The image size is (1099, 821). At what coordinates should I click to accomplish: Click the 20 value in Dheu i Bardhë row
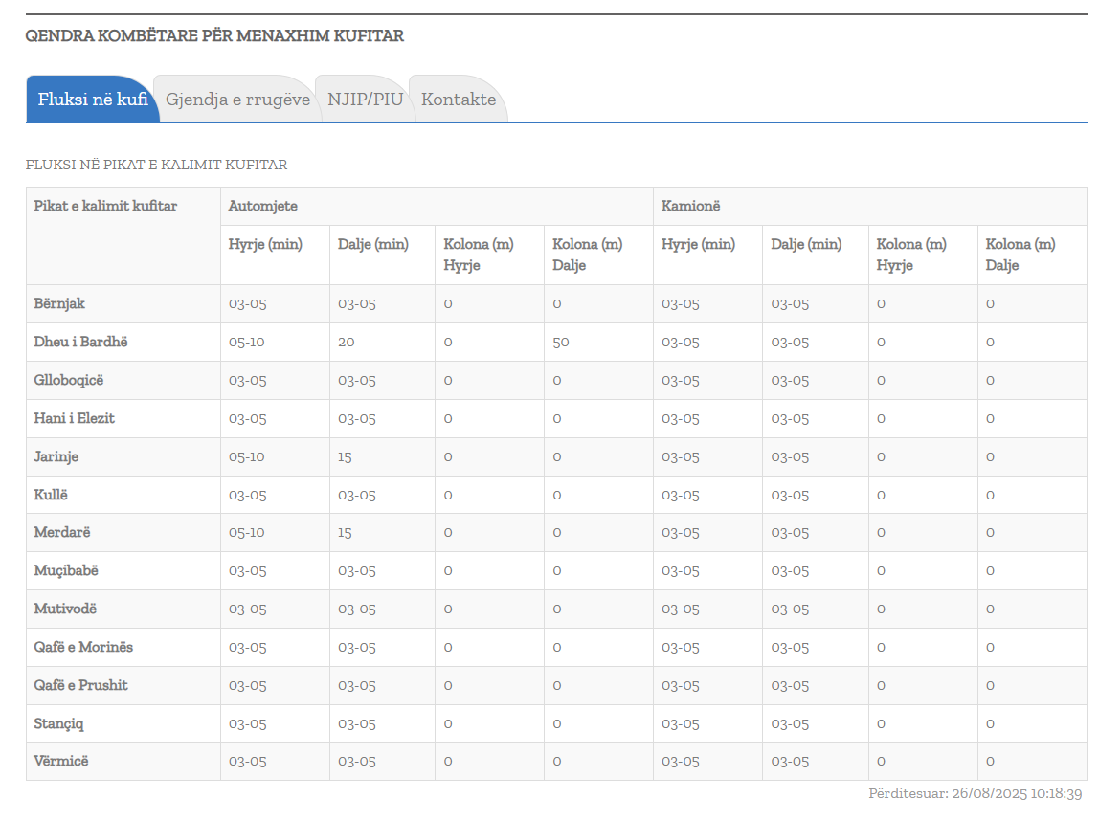point(347,343)
